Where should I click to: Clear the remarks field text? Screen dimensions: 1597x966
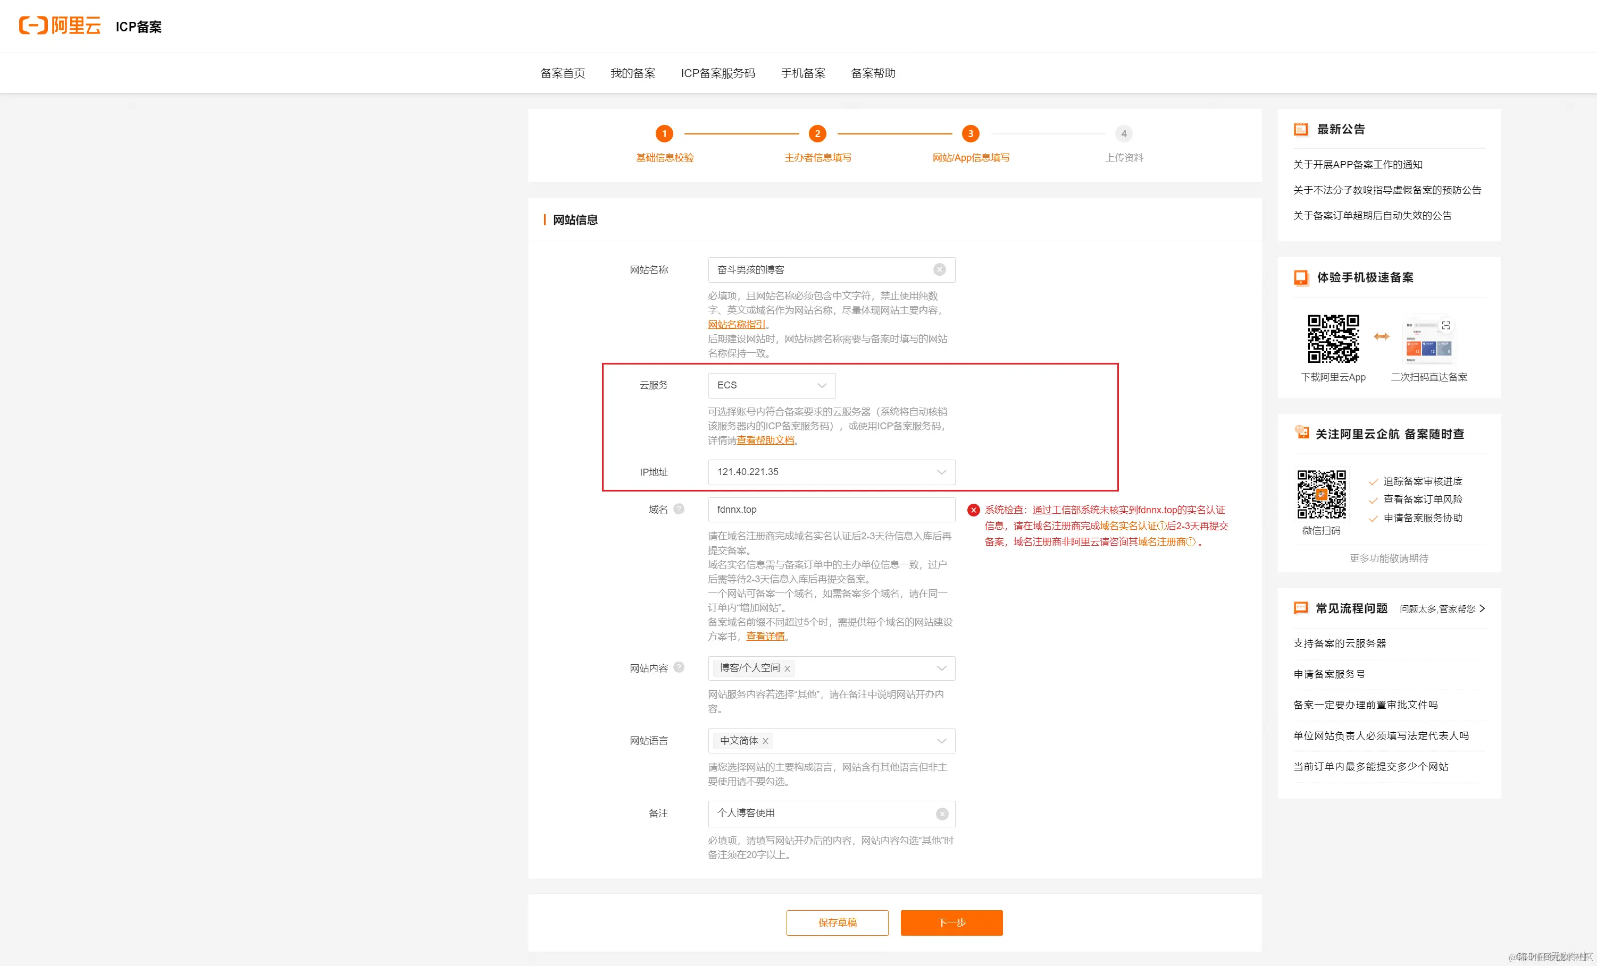pos(942,814)
